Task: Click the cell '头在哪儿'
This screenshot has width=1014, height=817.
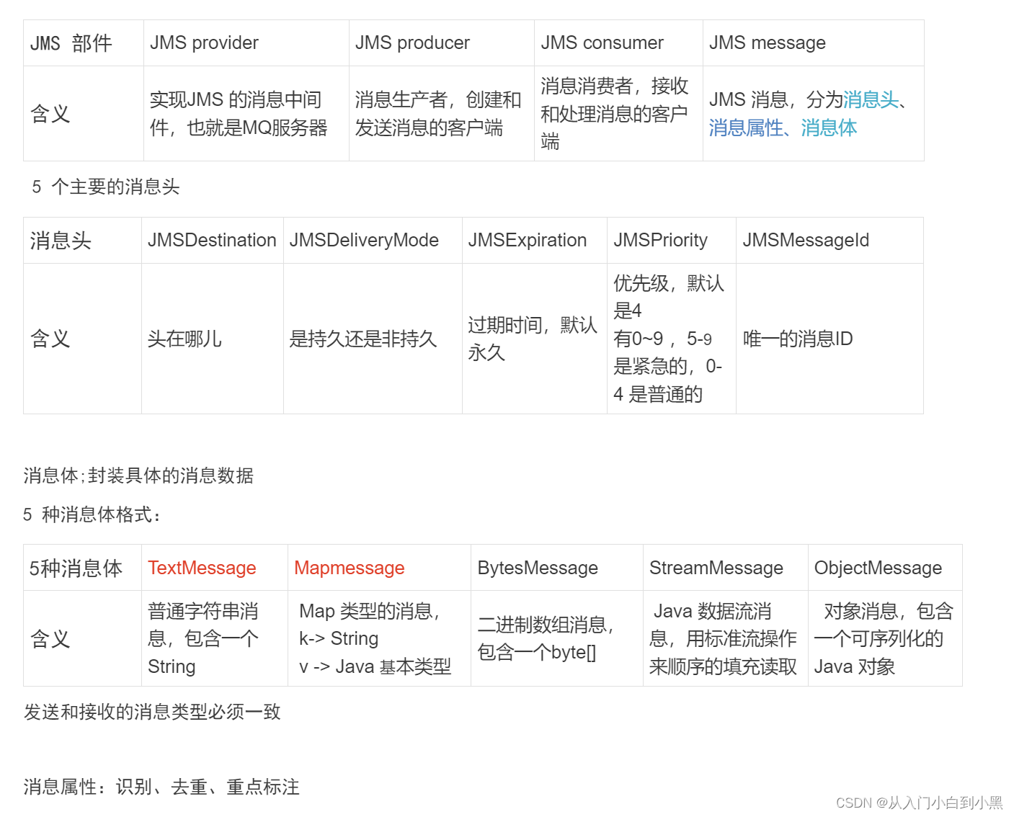Action: [x=213, y=339]
